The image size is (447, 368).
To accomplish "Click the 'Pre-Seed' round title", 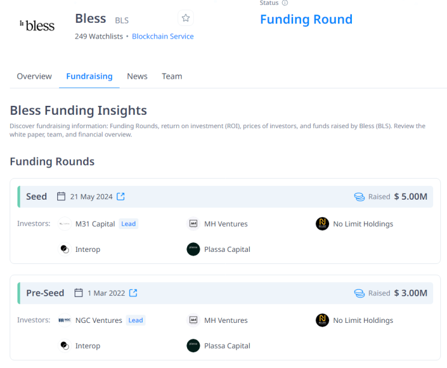I will click(45, 293).
